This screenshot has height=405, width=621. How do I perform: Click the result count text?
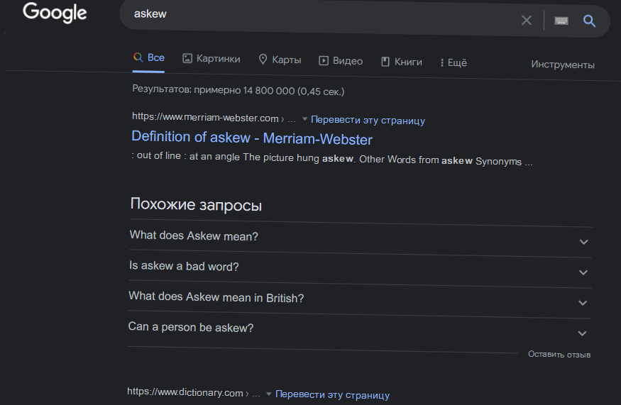point(238,90)
